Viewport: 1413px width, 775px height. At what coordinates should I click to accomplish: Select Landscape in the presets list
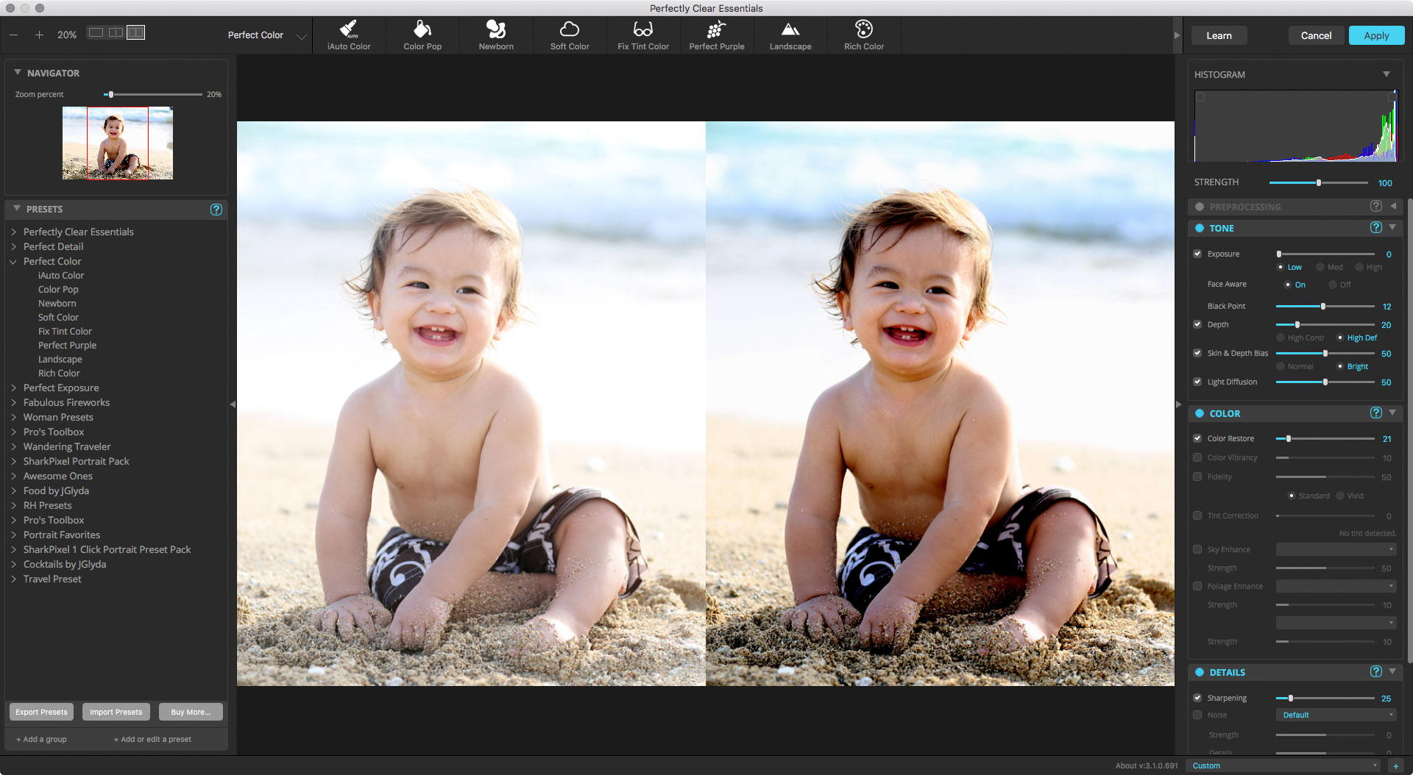[x=60, y=360]
